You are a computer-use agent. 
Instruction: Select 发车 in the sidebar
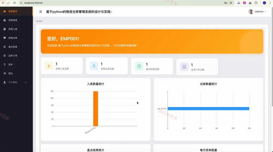[x=16, y=65]
